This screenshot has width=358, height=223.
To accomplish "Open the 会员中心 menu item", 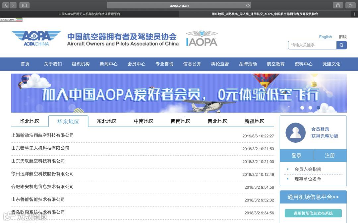I will tap(137, 64).
